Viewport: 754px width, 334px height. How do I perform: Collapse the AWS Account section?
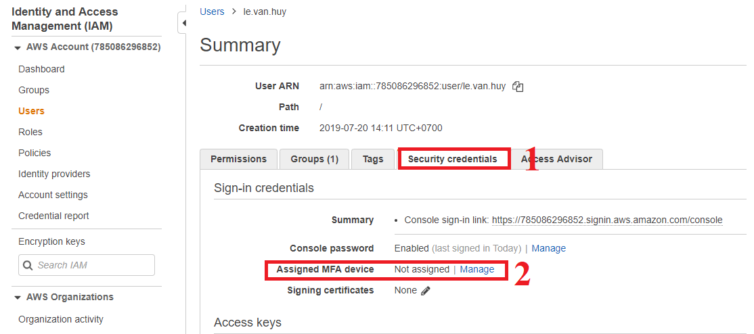click(18, 47)
